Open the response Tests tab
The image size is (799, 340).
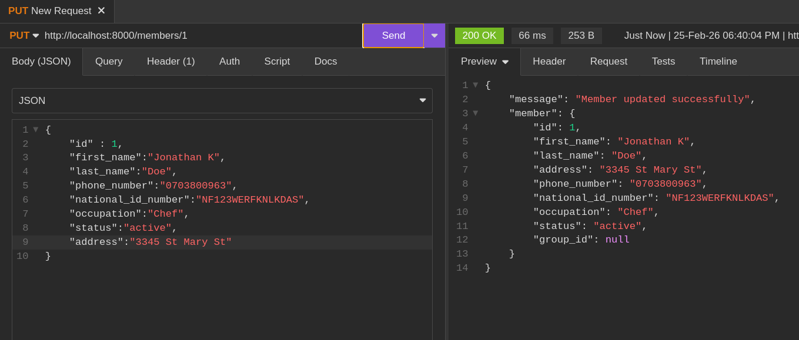(x=663, y=62)
